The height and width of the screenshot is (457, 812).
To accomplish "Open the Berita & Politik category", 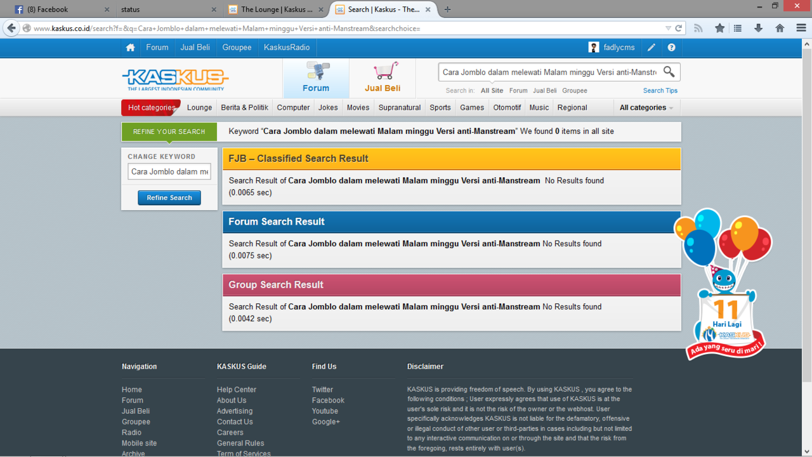I will 245,107.
